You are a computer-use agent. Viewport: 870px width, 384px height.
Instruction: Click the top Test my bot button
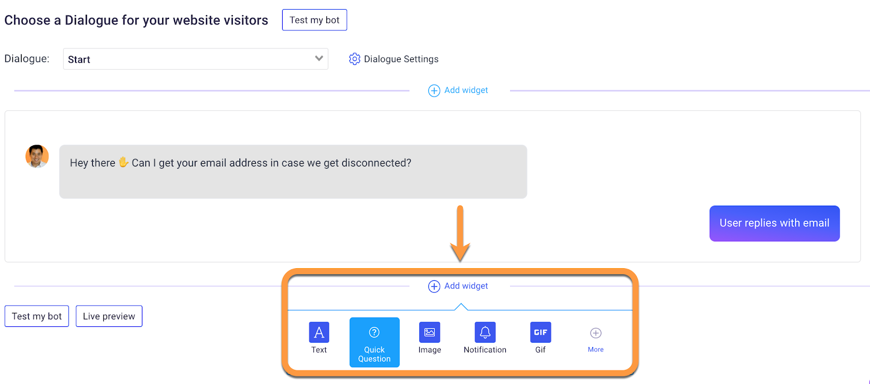(314, 20)
